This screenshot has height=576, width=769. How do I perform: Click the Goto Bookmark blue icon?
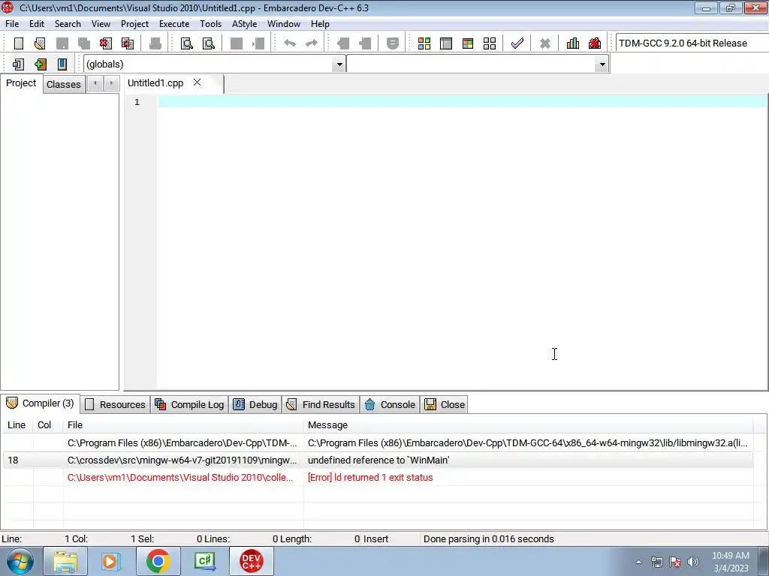click(x=62, y=64)
